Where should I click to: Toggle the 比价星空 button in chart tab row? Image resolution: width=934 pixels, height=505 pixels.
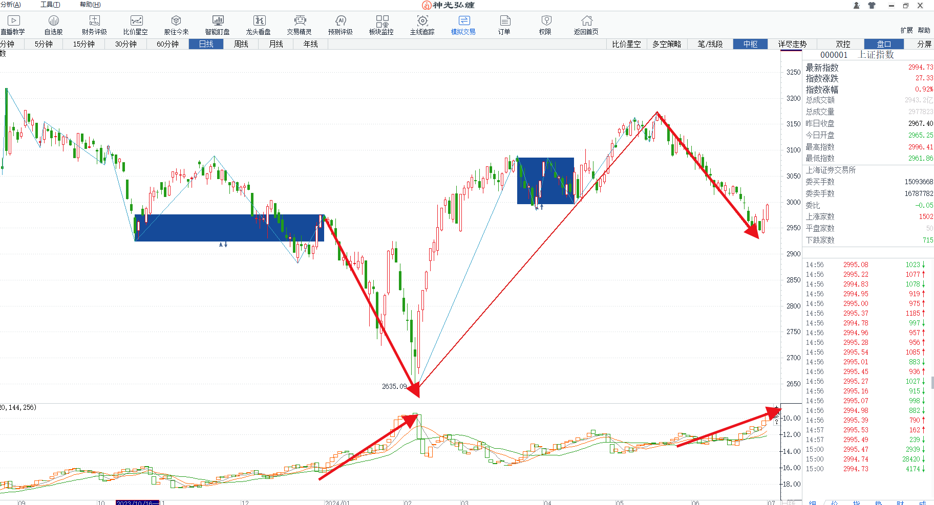pos(626,44)
